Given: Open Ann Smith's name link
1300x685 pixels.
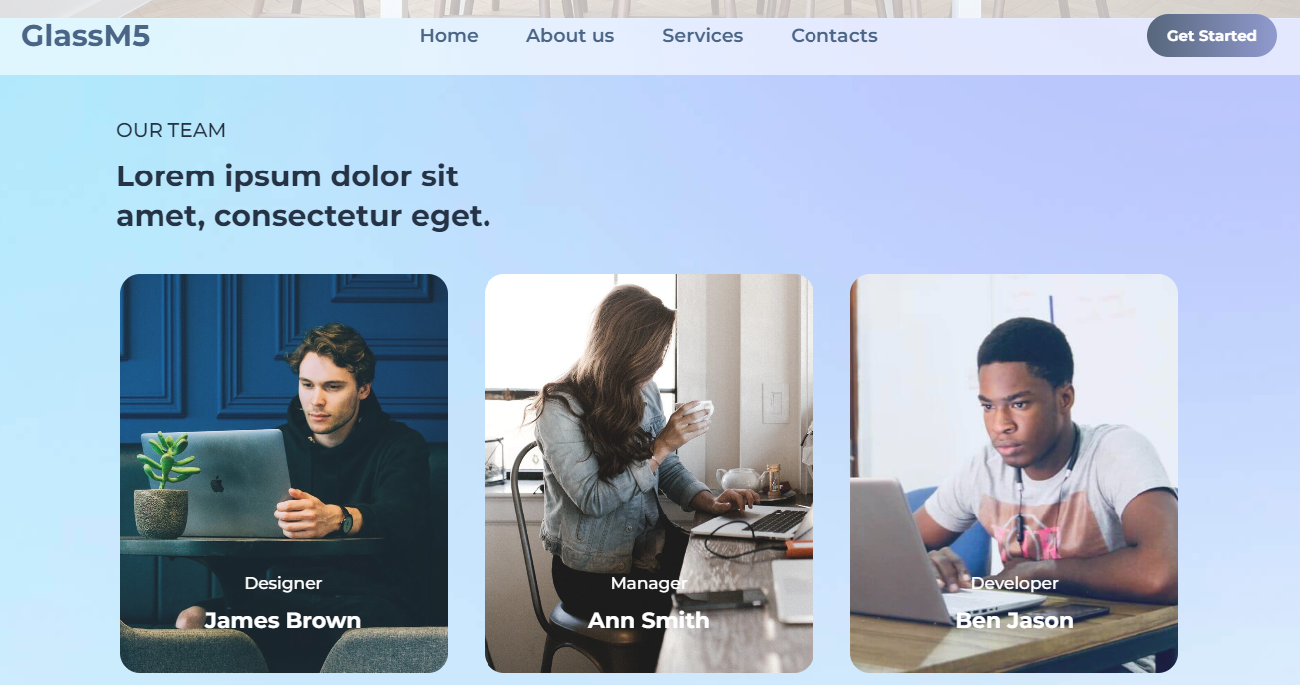Looking at the screenshot, I should click(649, 620).
